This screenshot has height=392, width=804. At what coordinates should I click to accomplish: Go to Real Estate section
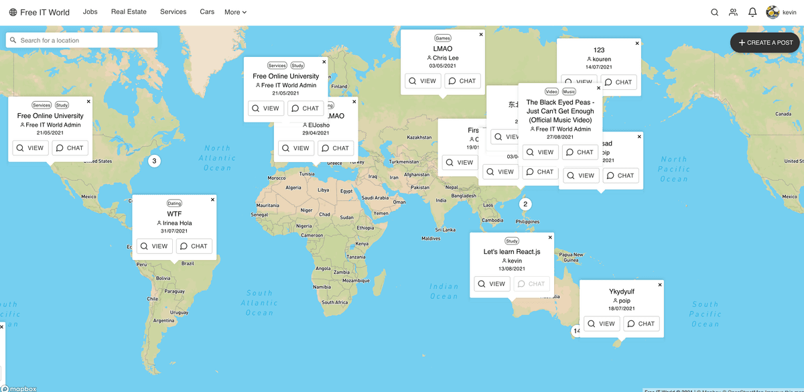[129, 12]
